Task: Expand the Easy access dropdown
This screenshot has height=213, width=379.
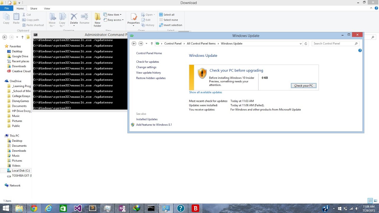Action: tap(113, 20)
